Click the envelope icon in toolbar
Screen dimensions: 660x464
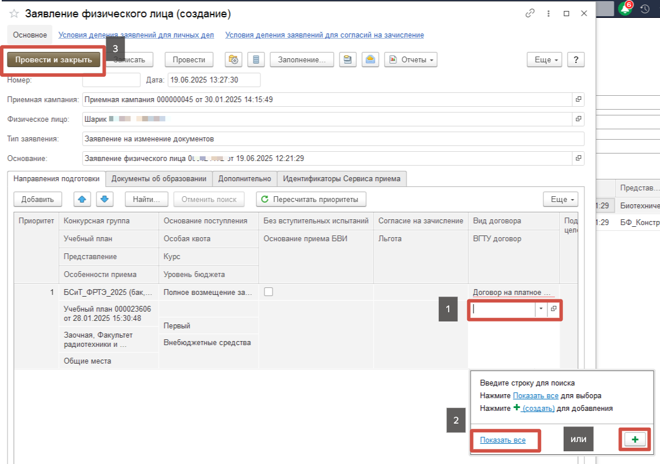tap(370, 59)
